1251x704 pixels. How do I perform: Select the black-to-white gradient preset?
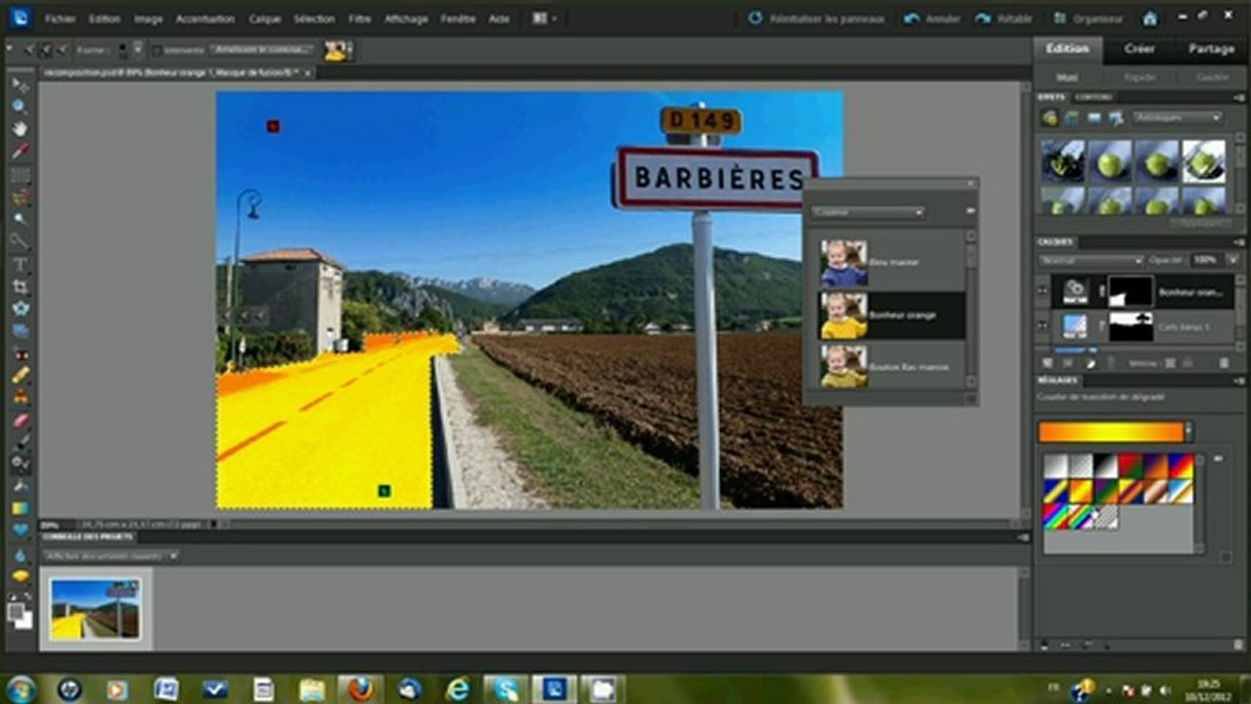(x=1105, y=465)
